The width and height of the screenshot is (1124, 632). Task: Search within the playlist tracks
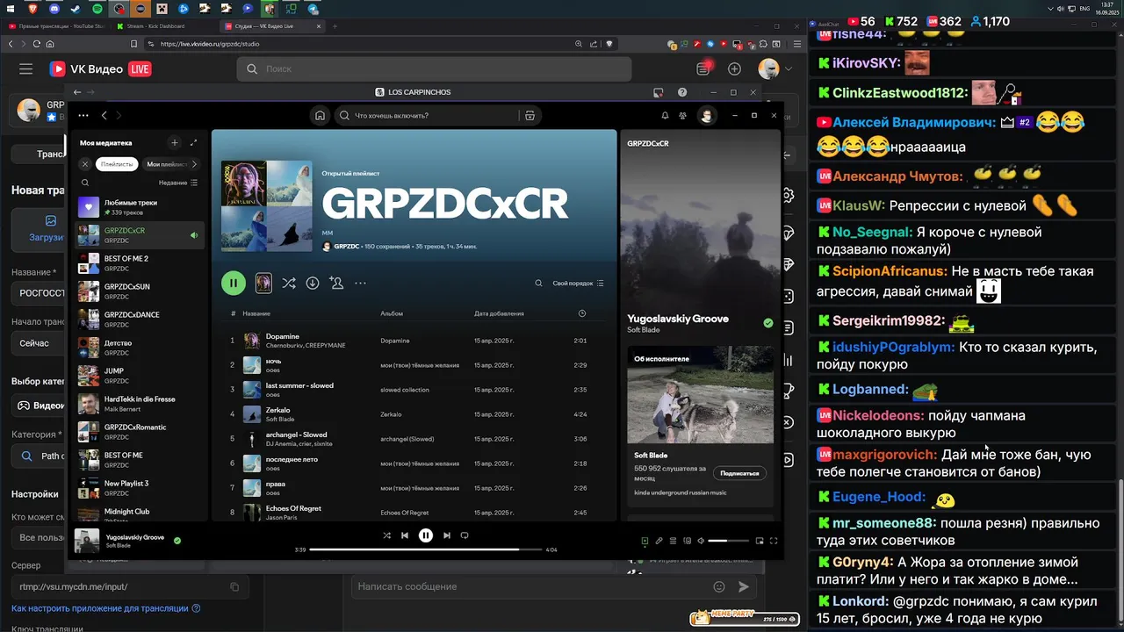tap(539, 284)
